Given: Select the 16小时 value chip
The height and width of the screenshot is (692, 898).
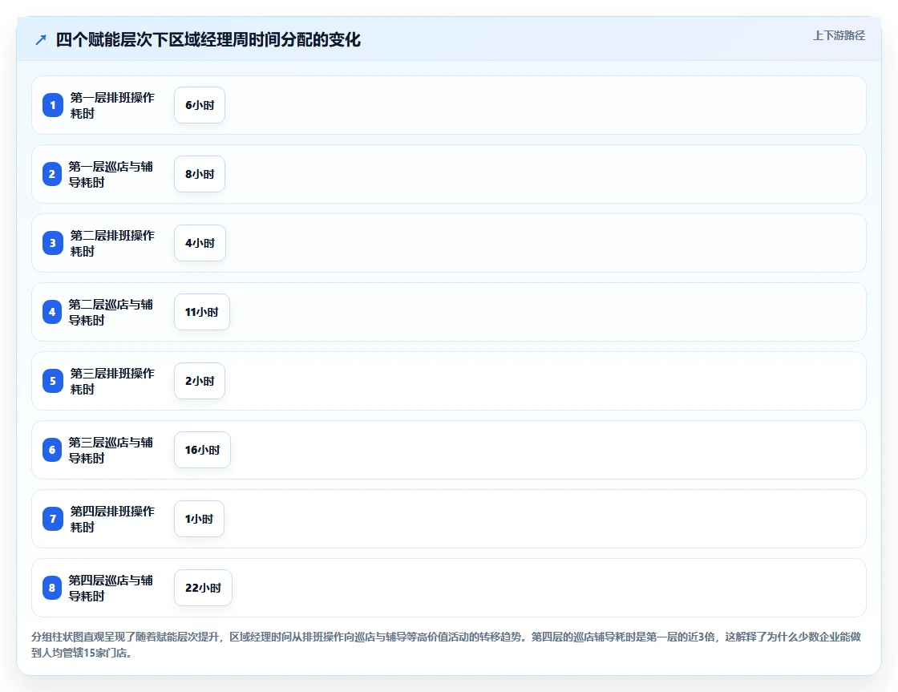Looking at the screenshot, I should tap(202, 450).
